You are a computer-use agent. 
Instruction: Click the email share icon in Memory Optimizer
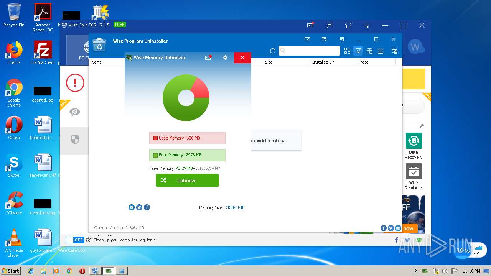(x=132, y=207)
